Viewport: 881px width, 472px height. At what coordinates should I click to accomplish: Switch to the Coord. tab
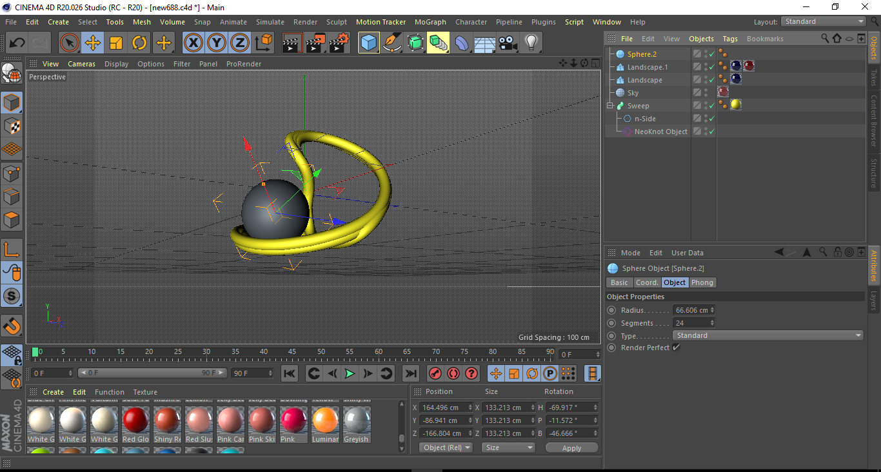point(647,282)
